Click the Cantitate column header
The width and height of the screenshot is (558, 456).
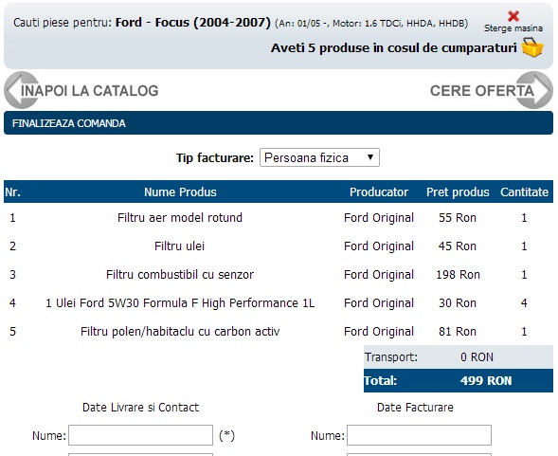click(x=524, y=192)
